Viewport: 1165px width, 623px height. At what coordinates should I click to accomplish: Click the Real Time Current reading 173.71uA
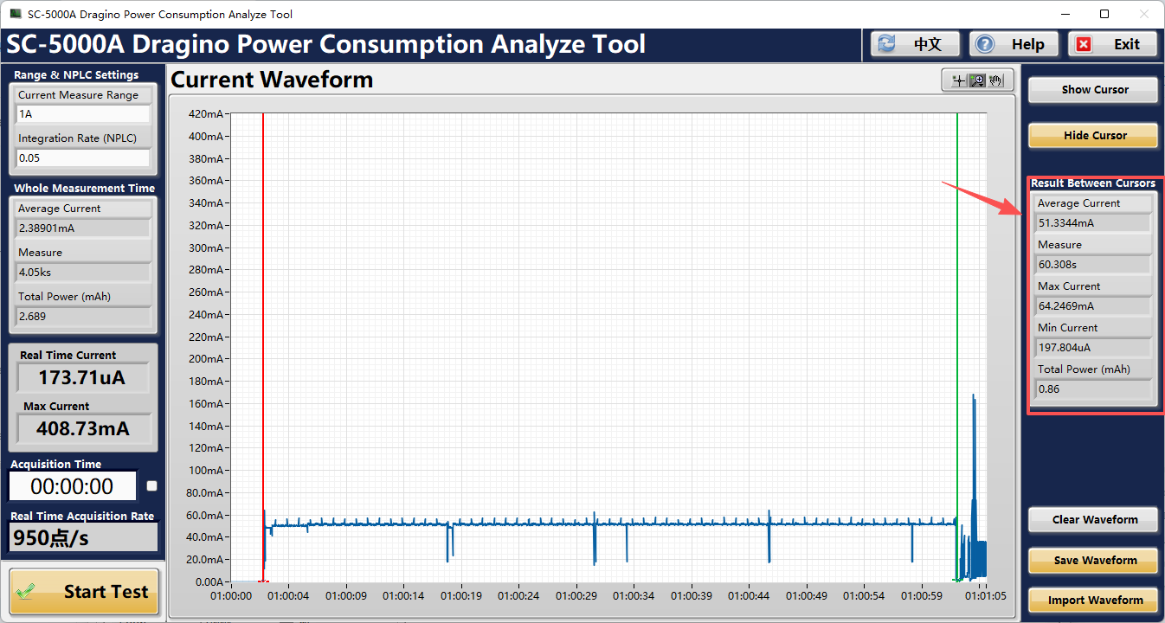tap(83, 378)
